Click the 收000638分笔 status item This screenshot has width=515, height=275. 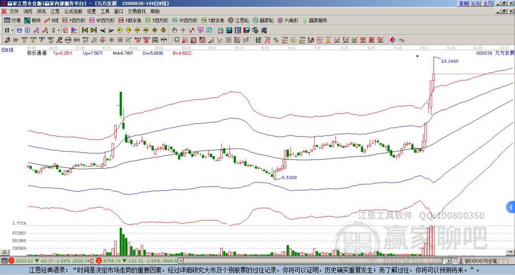478,261
